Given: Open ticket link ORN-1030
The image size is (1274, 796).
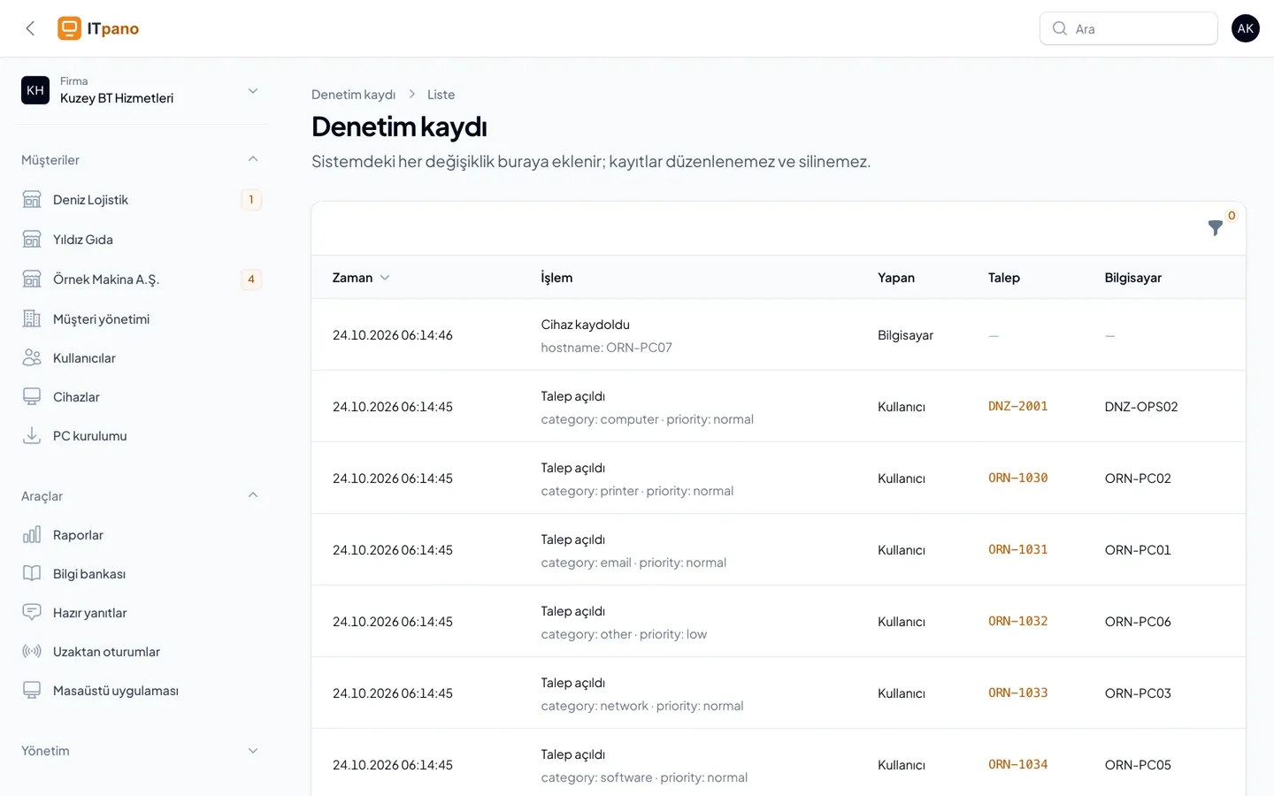Looking at the screenshot, I should click(x=1017, y=478).
